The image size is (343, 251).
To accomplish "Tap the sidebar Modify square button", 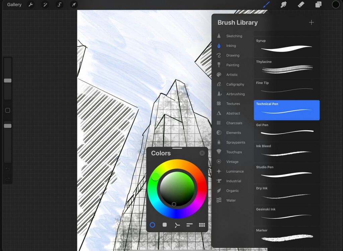I will pyautogui.click(x=8, y=110).
